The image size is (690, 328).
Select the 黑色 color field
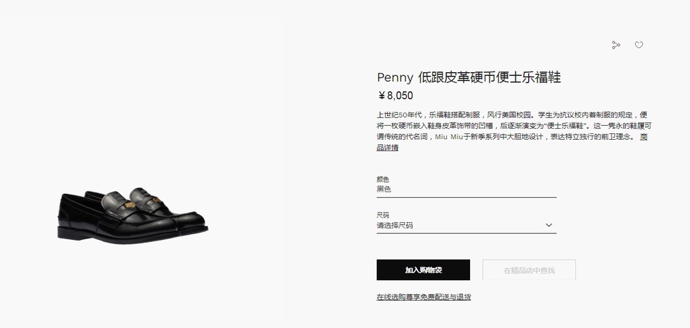466,190
